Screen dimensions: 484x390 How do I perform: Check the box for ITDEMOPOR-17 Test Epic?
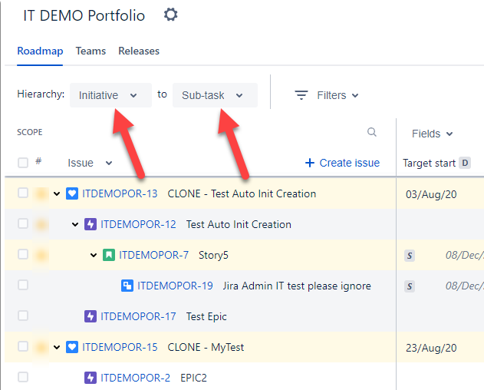pyautogui.click(x=23, y=316)
